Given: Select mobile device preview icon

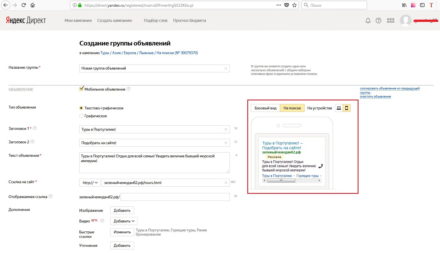Looking at the screenshot, I should 347,108.
